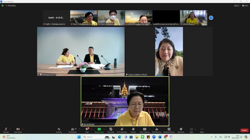The width and height of the screenshot is (250, 140).
Task: Open the More options menu
Action: coord(202,129)
